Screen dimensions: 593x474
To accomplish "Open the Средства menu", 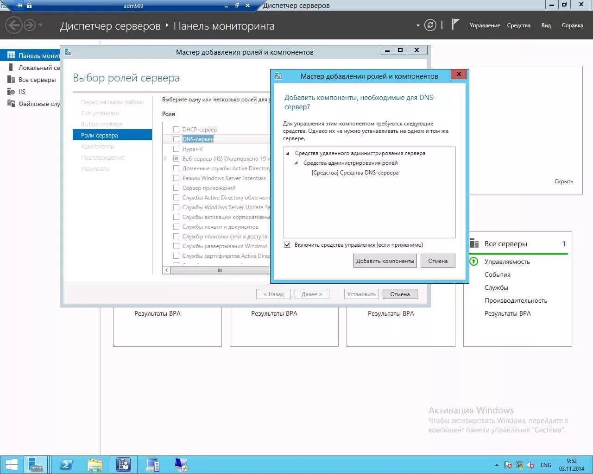I will (518, 25).
